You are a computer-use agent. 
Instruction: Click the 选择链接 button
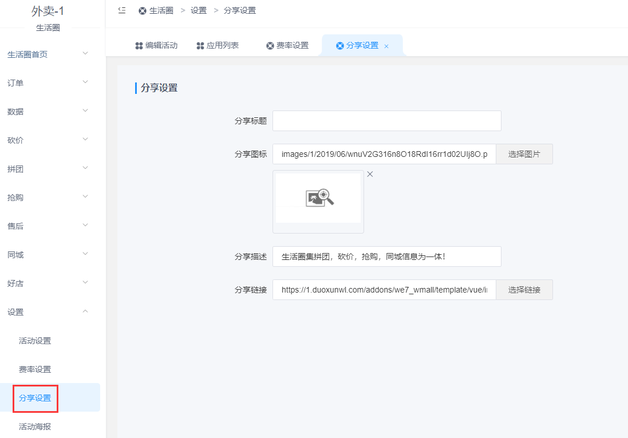(524, 290)
